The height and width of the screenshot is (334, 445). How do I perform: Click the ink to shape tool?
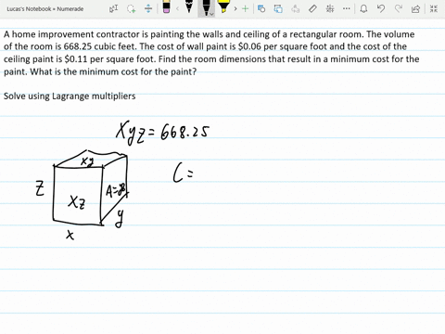click(278, 8)
